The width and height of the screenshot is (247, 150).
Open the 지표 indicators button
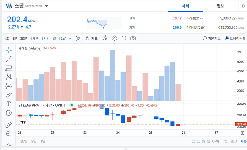tap(92, 39)
